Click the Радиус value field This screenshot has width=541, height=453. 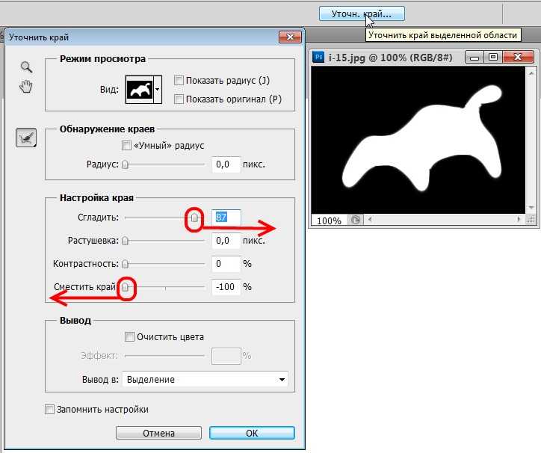click(226, 164)
